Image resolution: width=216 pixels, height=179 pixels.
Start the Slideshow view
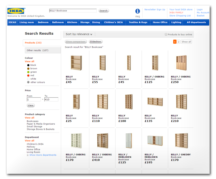(95, 42)
